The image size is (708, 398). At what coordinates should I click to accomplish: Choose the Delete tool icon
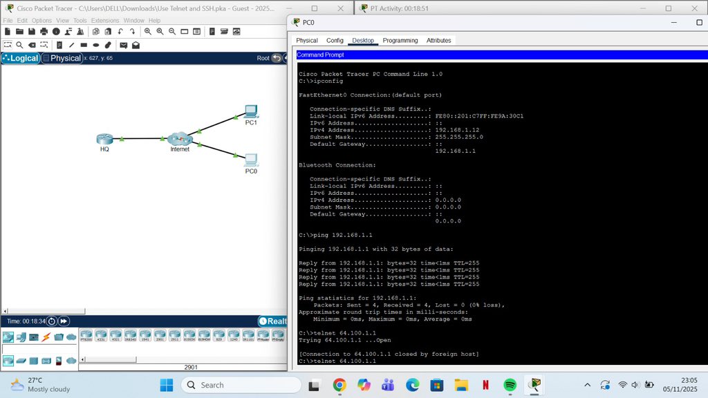32,45
